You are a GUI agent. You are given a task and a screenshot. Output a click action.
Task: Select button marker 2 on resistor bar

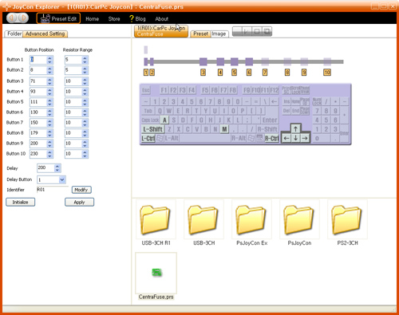(x=152, y=72)
